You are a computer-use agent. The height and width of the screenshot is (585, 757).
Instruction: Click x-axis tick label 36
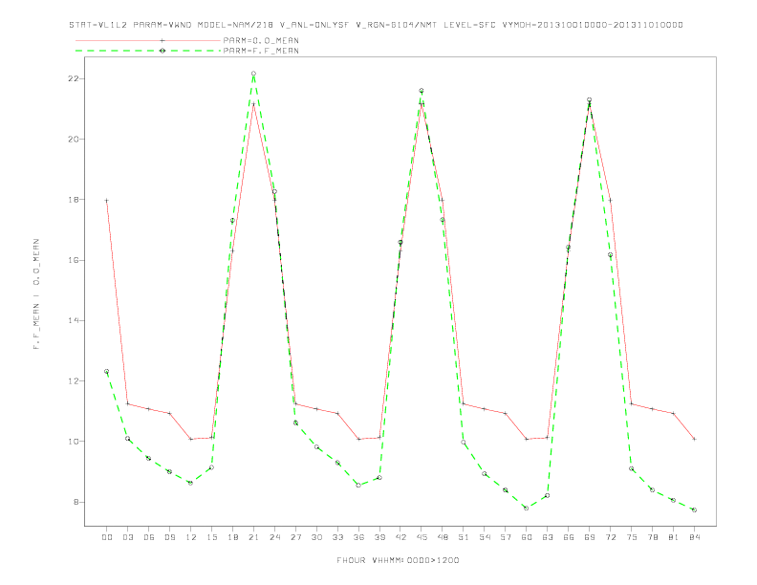tap(358, 537)
